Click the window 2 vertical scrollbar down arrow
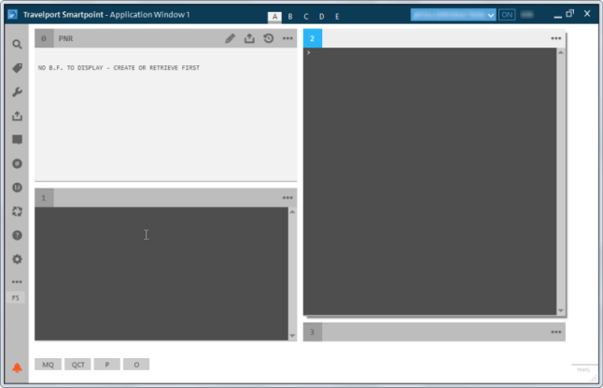This screenshot has width=603, height=388. [561, 311]
